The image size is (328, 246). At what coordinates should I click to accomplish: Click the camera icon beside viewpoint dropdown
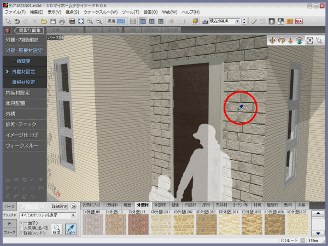click(x=205, y=21)
